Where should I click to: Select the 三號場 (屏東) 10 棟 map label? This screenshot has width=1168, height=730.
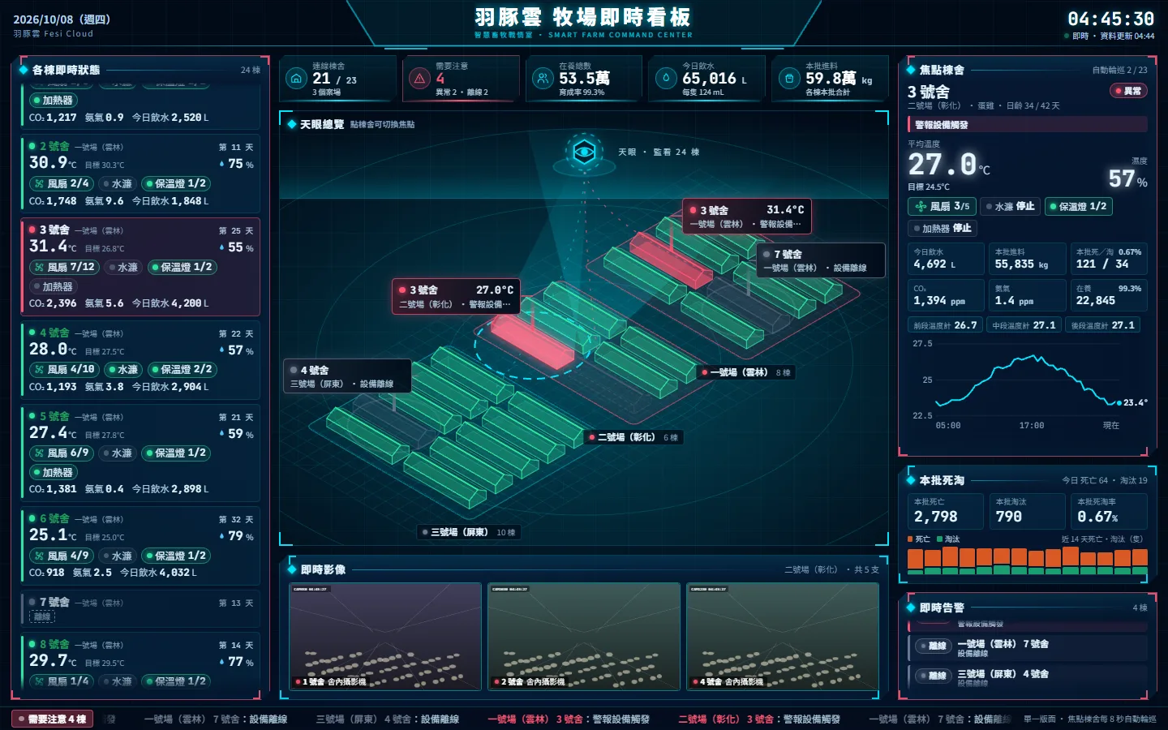[x=469, y=532]
